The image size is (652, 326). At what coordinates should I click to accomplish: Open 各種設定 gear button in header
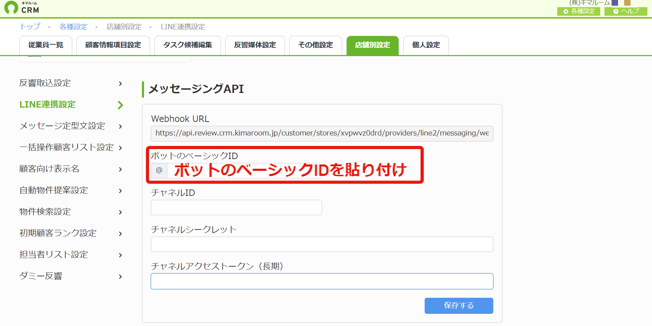[578, 11]
